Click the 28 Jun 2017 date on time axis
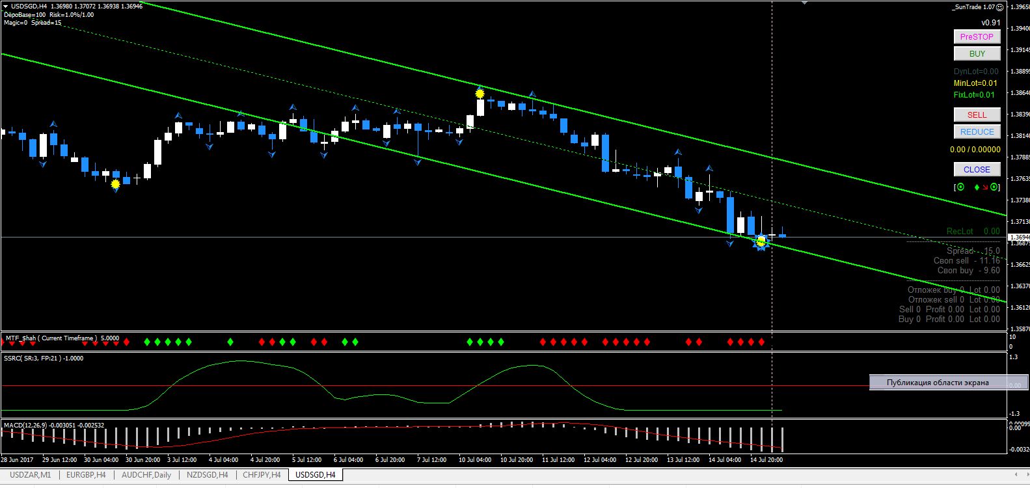Viewport: 1030px width, 488px height. pyautogui.click(x=18, y=460)
